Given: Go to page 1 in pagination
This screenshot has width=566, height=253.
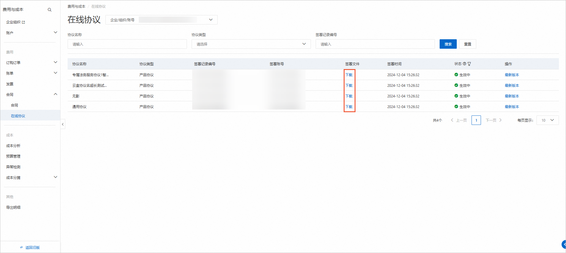Looking at the screenshot, I should pos(476,120).
